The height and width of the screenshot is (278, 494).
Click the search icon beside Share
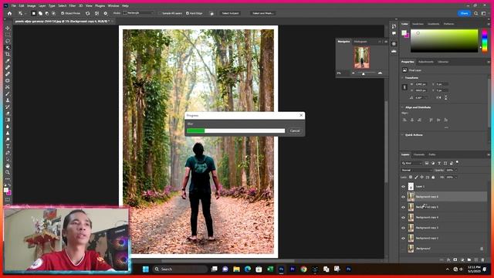click(x=476, y=13)
